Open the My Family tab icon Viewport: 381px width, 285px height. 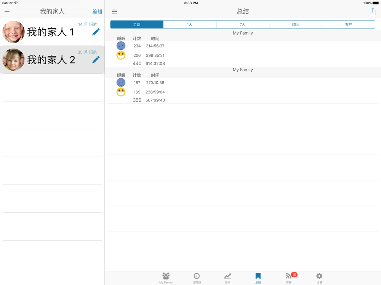(x=166, y=278)
